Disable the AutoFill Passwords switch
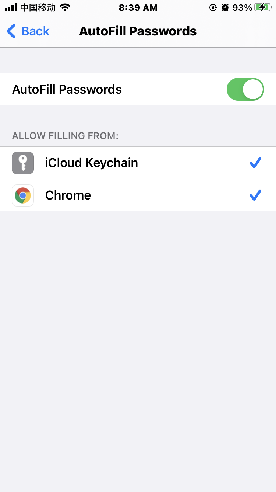Viewport: 276px width, 492px height. click(x=245, y=89)
